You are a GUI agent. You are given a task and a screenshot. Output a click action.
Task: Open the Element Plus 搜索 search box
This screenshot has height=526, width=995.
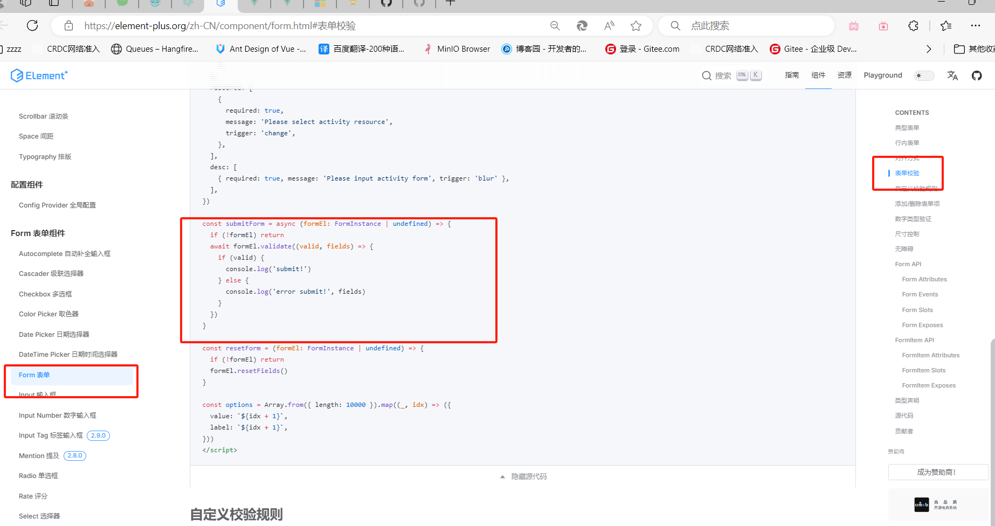click(x=731, y=75)
